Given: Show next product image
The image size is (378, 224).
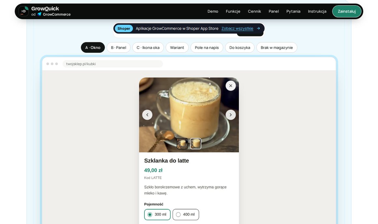Looking at the screenshot, I should tap(231, 115).
